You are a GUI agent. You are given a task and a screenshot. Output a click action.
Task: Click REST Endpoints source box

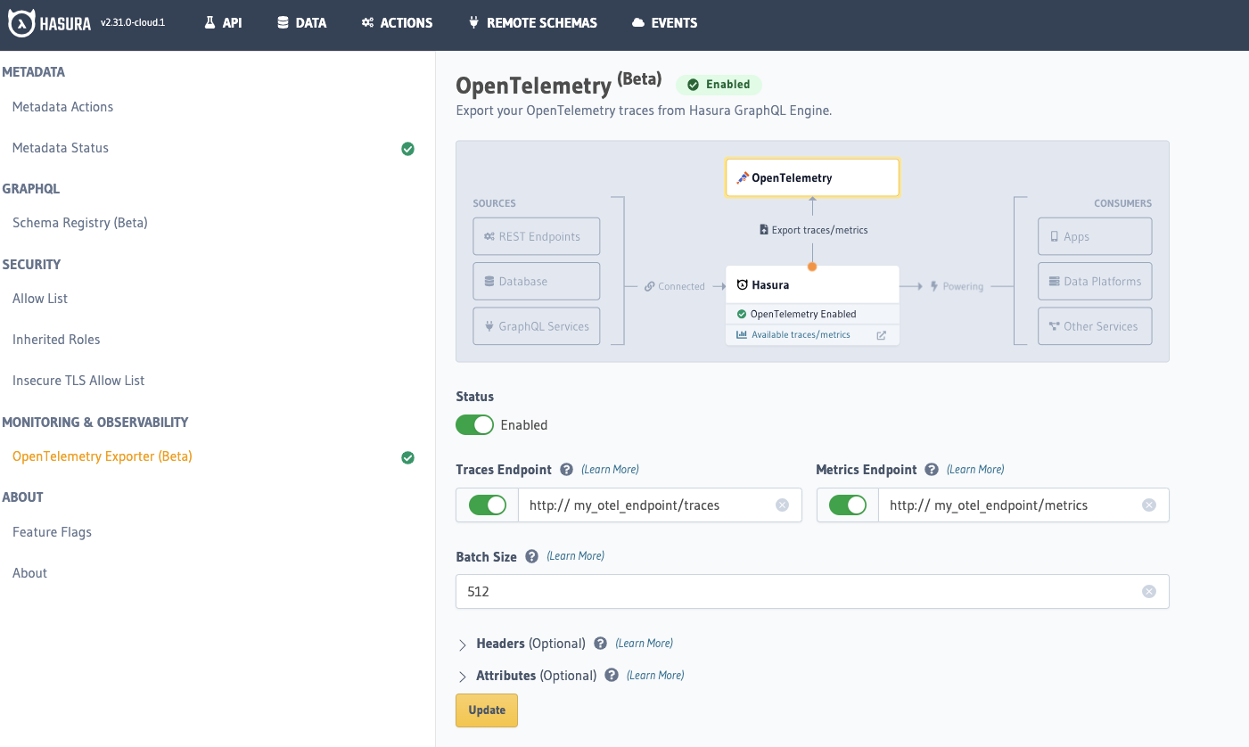pos(537,236)
